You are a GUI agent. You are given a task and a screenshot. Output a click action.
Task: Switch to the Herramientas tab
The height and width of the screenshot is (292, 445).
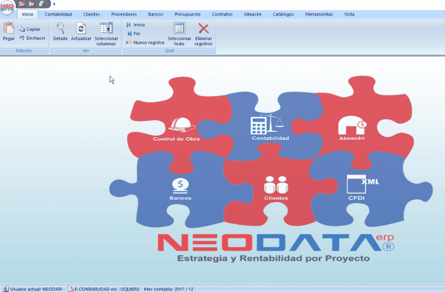coord(319,14)
